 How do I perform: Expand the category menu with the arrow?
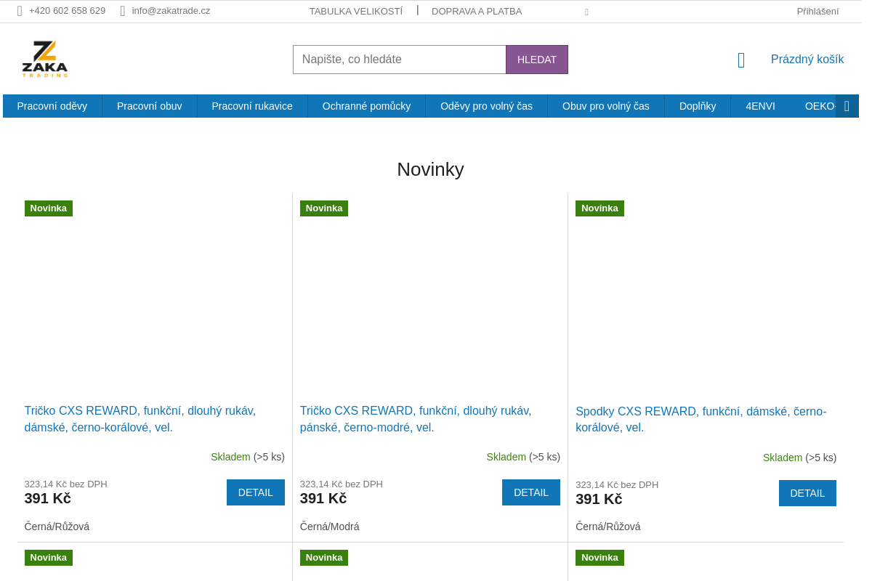click(x=847, y=106)
